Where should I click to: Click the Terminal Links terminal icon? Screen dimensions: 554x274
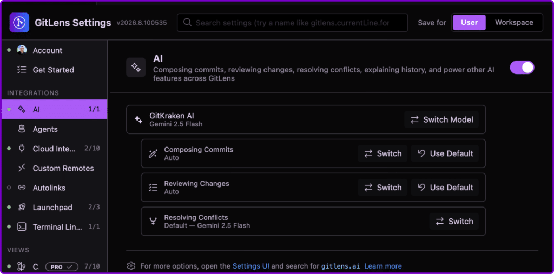22,226
